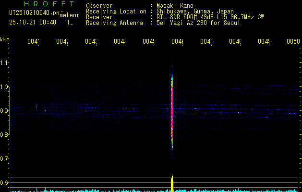Click the 25.10.21 00:40 timestamp
302x192 pixels.
(33, 22)
